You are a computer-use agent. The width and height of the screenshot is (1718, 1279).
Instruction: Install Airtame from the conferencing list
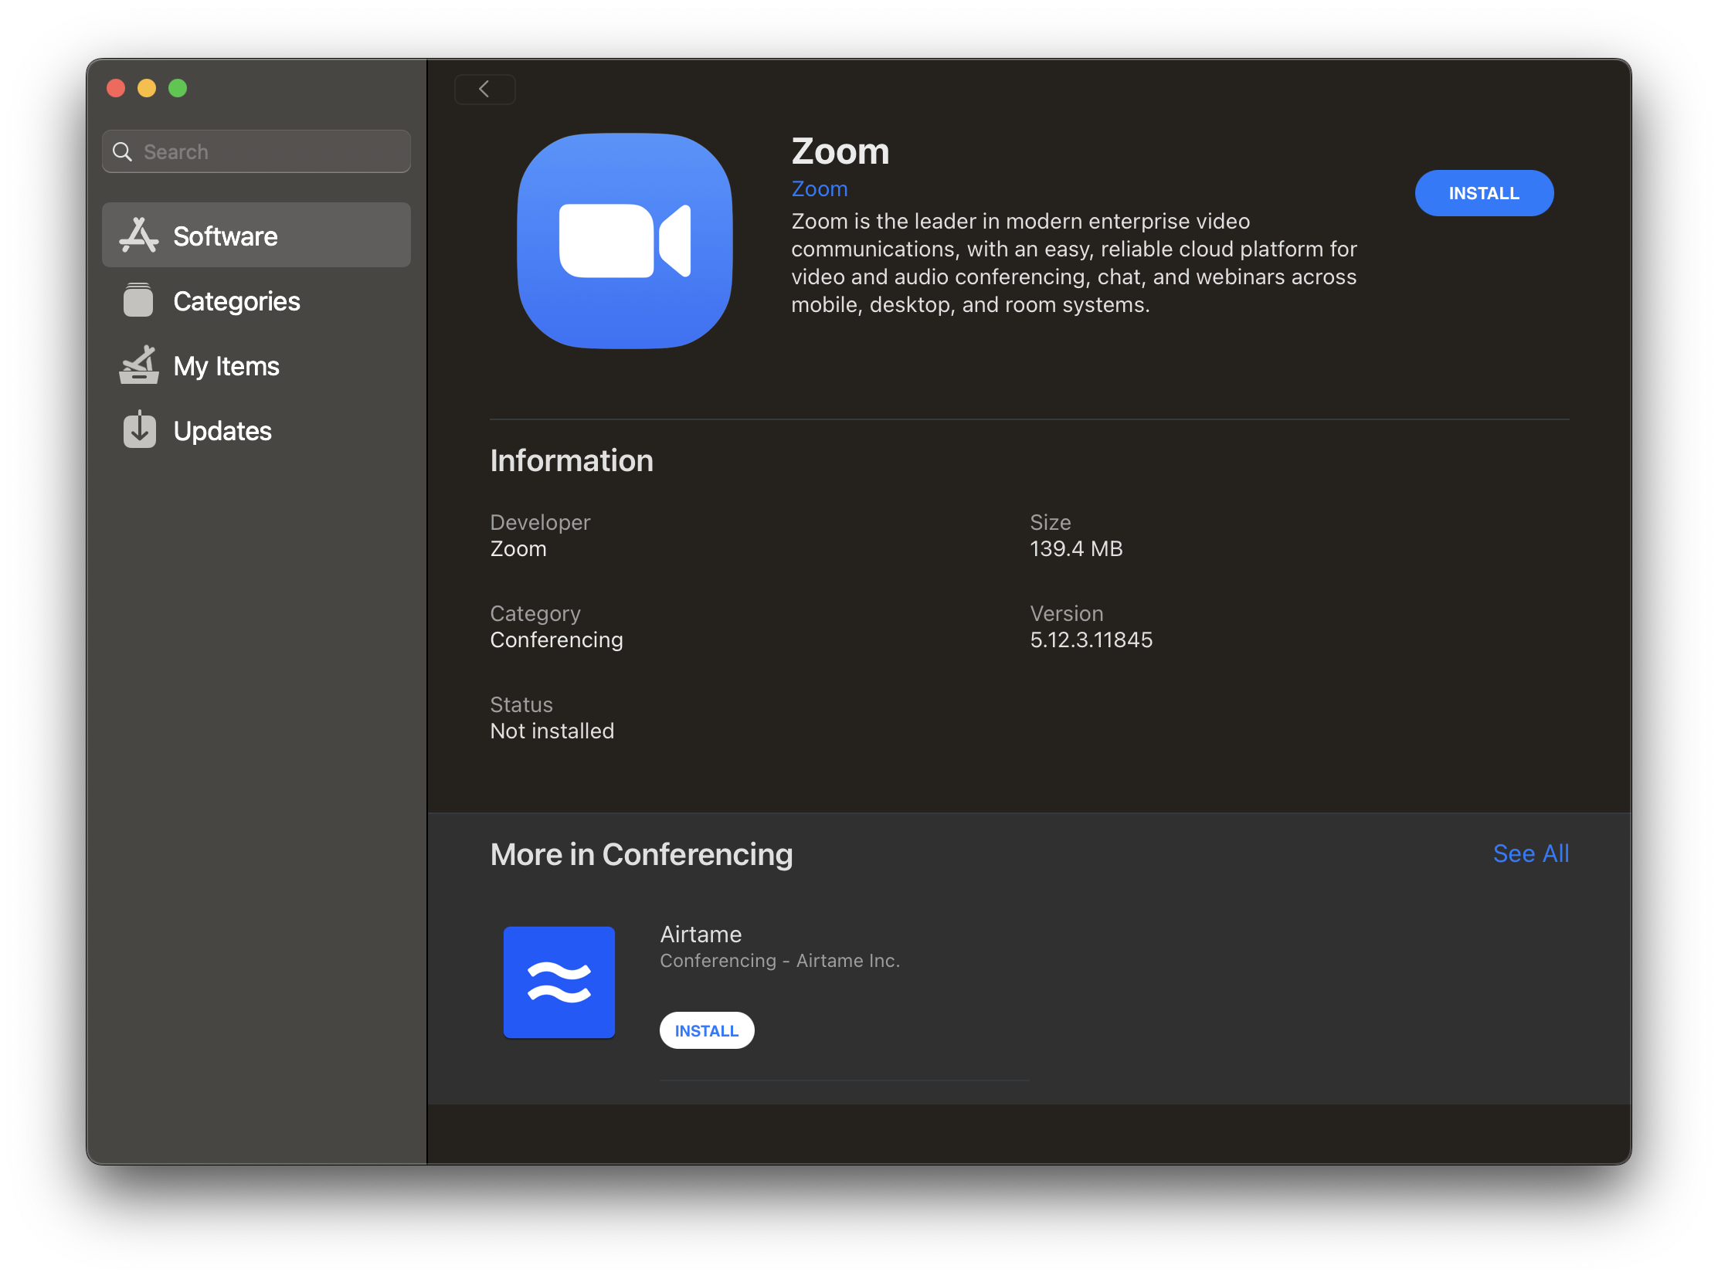(706, 1030)
